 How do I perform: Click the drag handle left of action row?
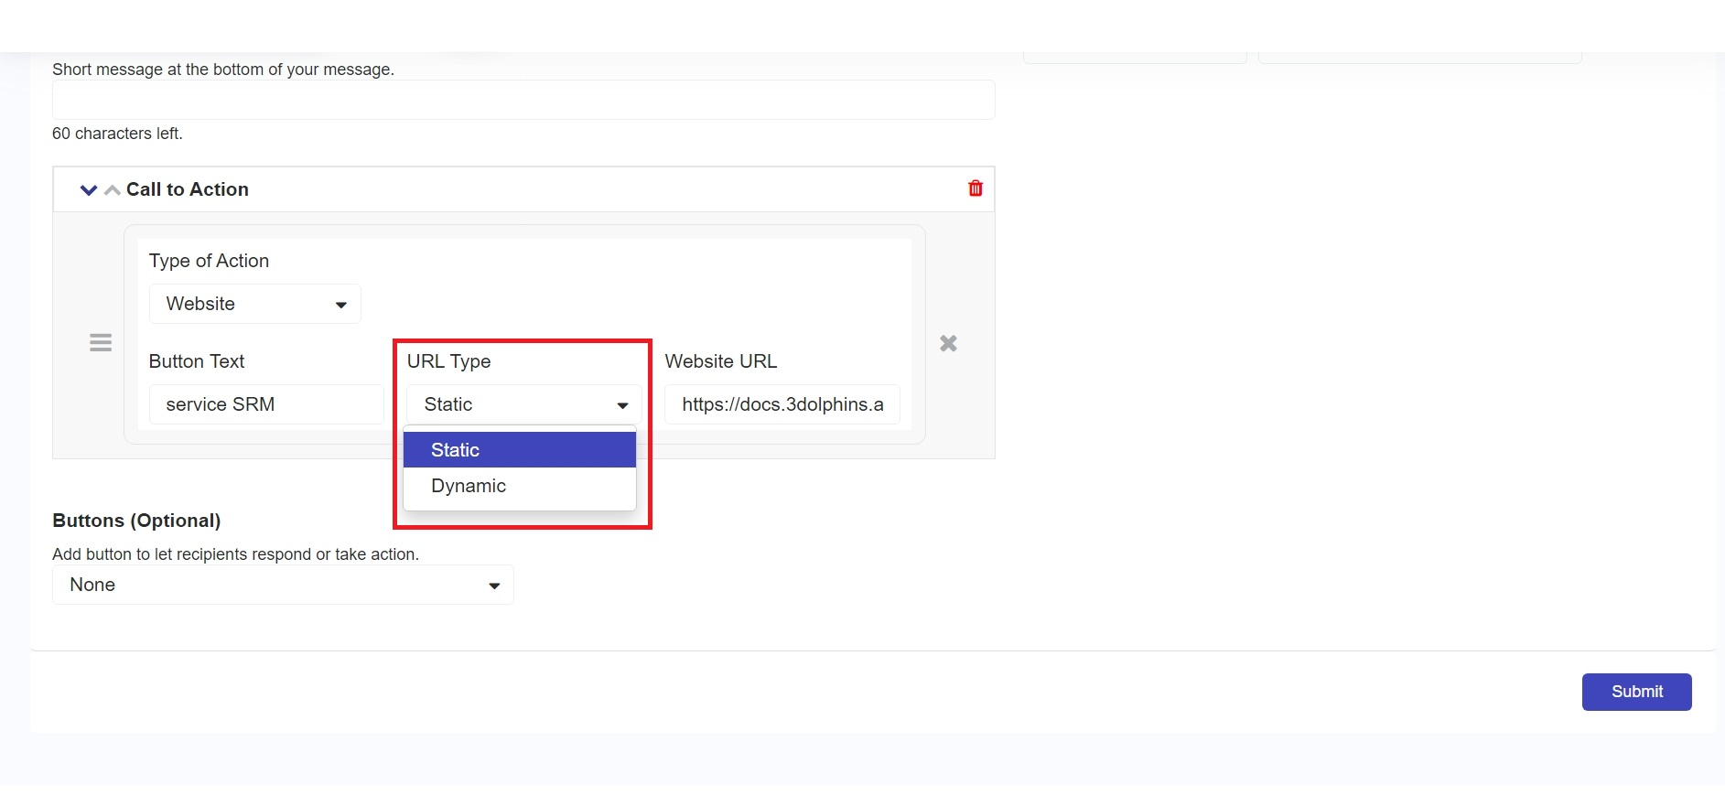tap(101, 343)
